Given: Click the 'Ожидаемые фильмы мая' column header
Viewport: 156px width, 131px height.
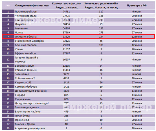Looking at the screenshot, I should pos(32,5).
